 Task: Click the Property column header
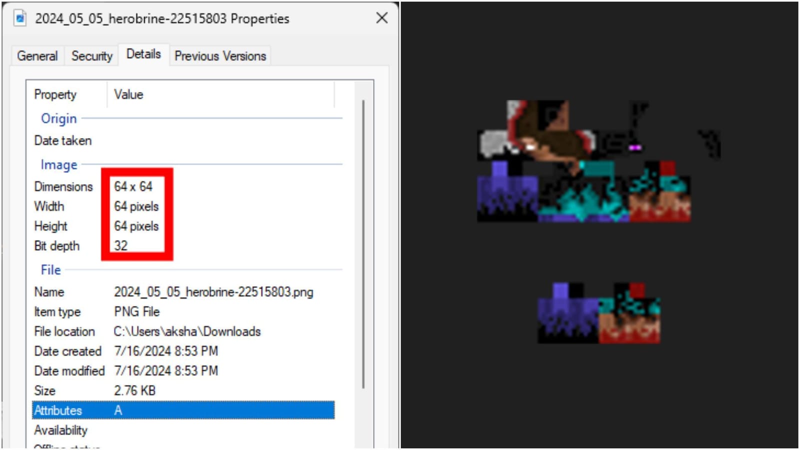pyautogui.click(x=55, y=94)
